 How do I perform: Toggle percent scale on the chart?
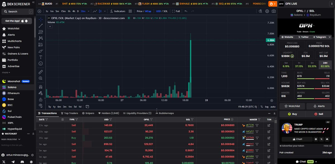pyautogui.click(x=262, y=107)
